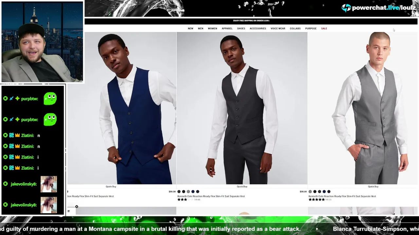419x235 pixels.
Task: Click the five-star rating under the light gray vest
Action: tap(316, 199)
